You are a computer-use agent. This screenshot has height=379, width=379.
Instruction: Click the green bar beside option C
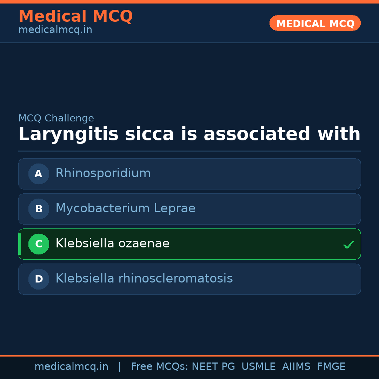(x=20, y=244)
